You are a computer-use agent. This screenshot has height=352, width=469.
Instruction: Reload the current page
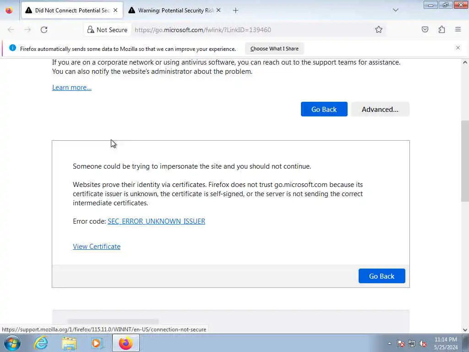pos(44,30)
